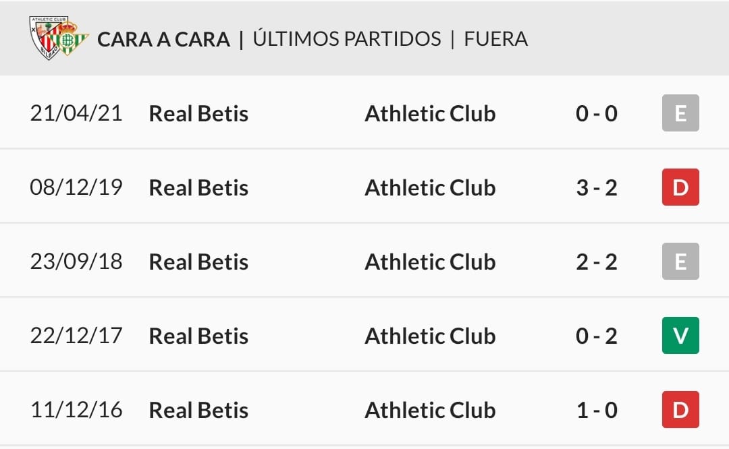The height and width of the screenshot is (449, 729).
Task: Open the FUERA tab
Action: [x=495, y=38]
